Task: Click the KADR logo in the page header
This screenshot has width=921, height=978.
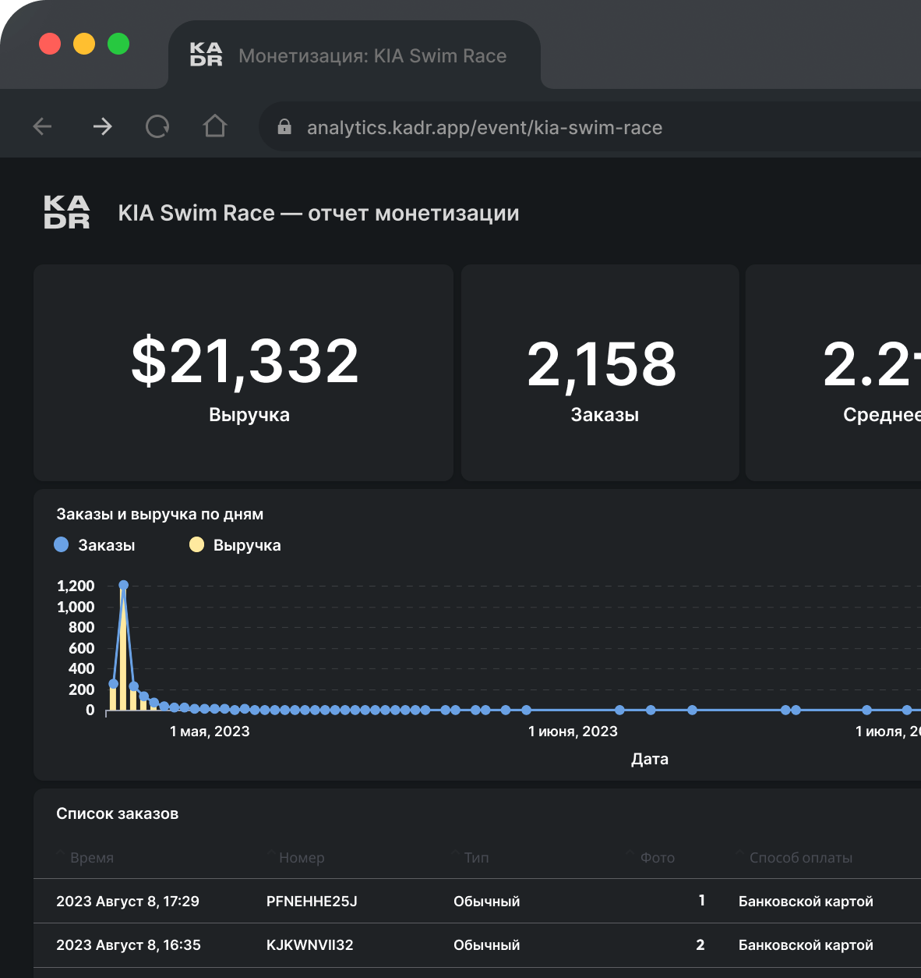Action: click(x=67, y=212)
